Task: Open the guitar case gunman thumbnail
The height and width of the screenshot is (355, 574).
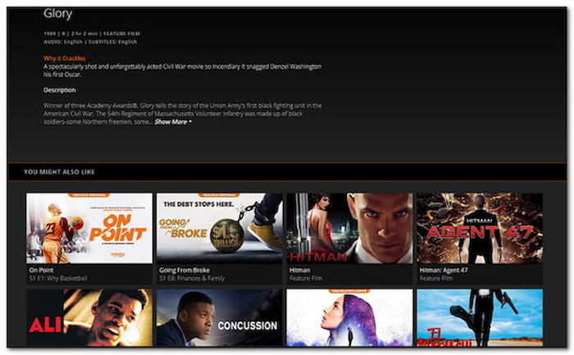Action: click(x=480, y=317)
